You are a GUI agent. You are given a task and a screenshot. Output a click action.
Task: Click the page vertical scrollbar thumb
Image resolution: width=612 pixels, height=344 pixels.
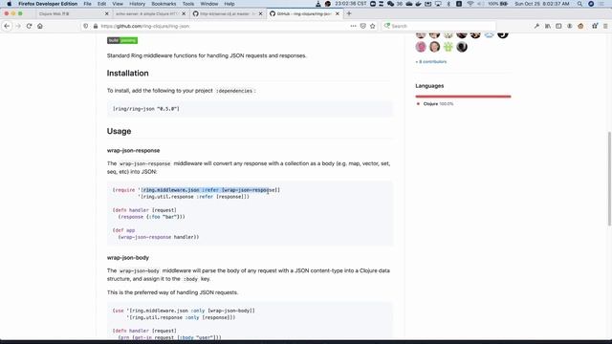pos(609,179)
